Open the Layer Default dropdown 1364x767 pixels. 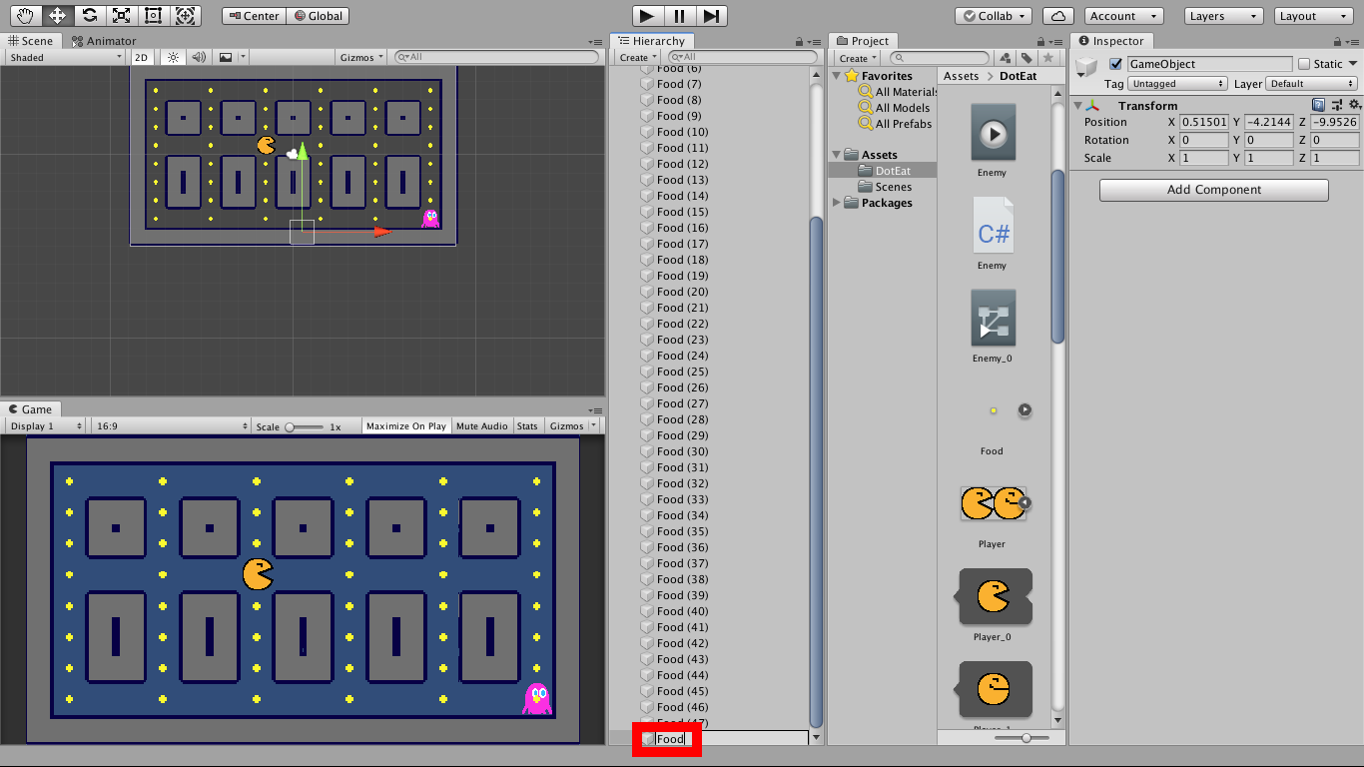coord(1313,84)
